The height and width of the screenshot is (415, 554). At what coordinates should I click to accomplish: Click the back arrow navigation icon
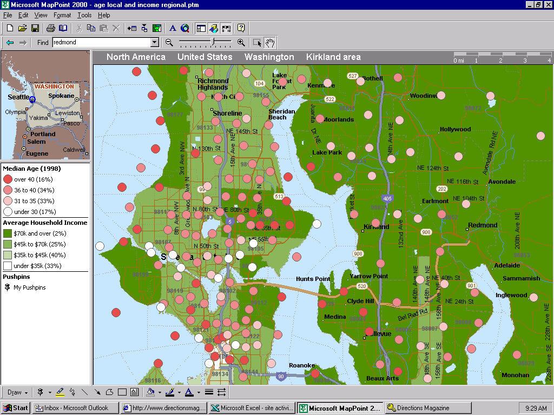click(10, 43)
